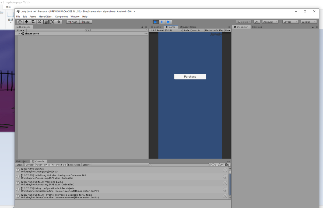Image resolution: width=323 pixels, height=208 pixels.
Task: Select the CSHAcw log entry
Action: (122, 170)
